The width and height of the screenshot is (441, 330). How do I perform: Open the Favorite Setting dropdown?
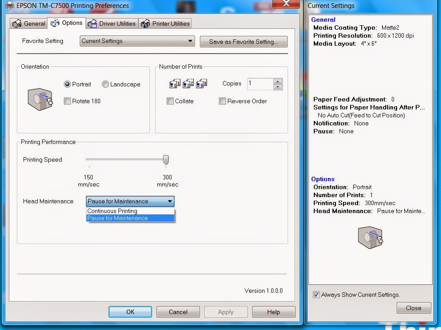tap(137, 41)
